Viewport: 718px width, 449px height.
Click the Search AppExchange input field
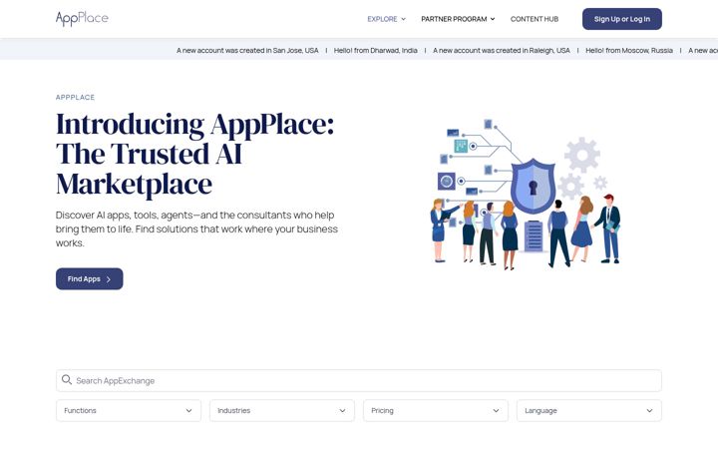(x=359, y=380)
